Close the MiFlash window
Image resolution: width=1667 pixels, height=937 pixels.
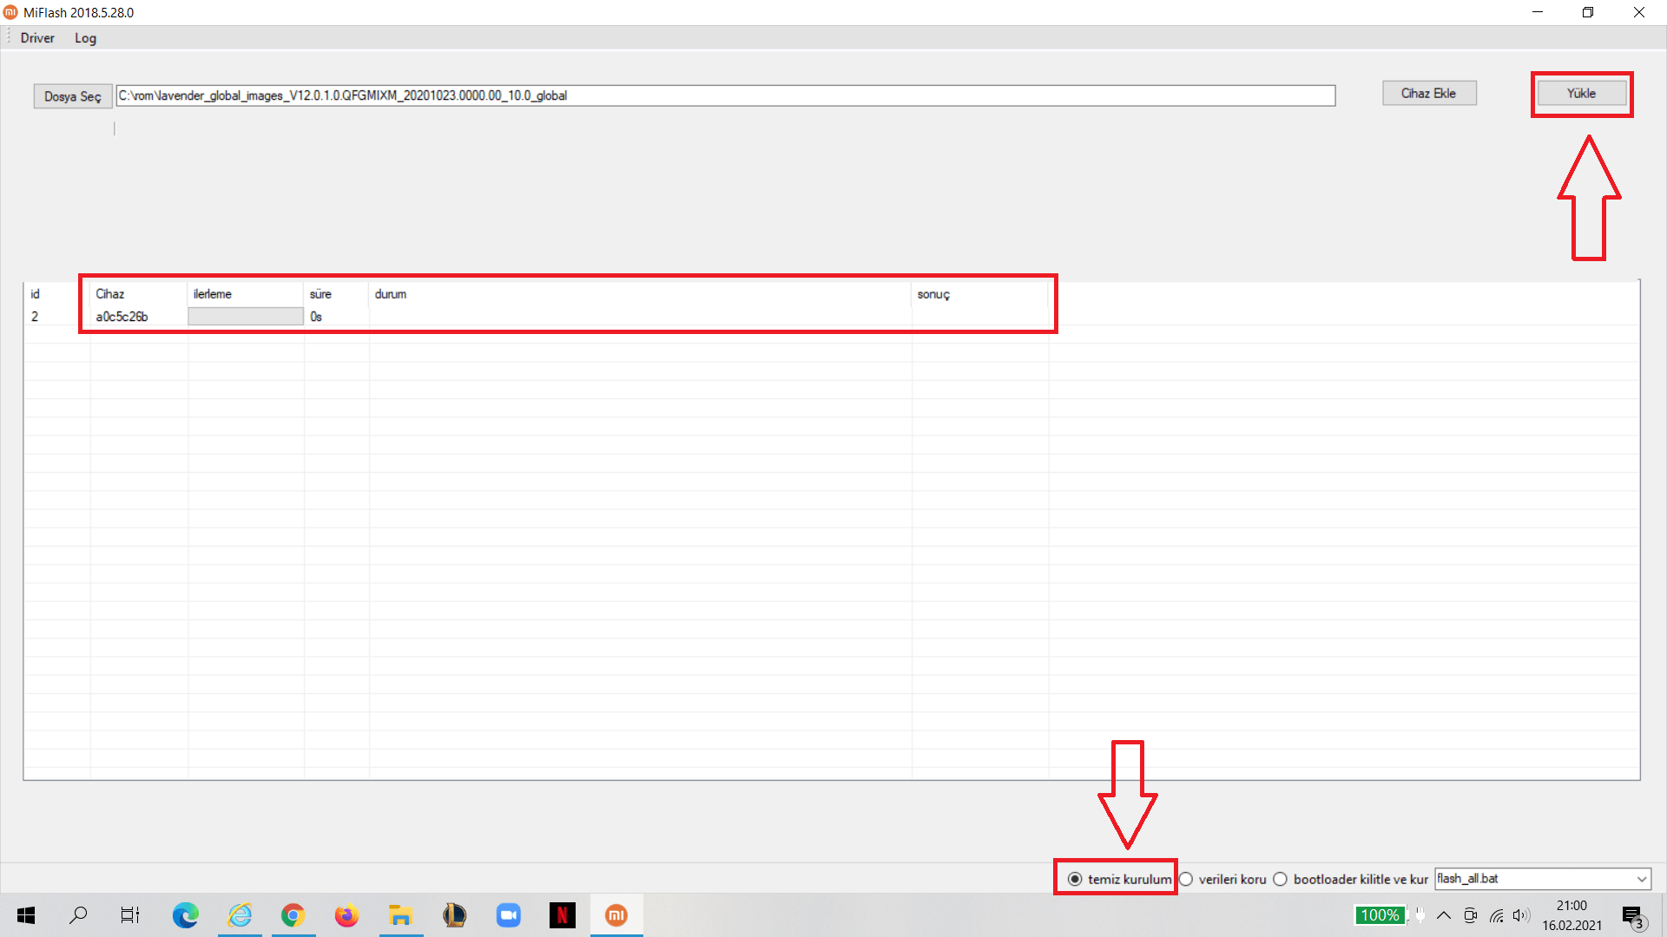(x=1639, y=12)
